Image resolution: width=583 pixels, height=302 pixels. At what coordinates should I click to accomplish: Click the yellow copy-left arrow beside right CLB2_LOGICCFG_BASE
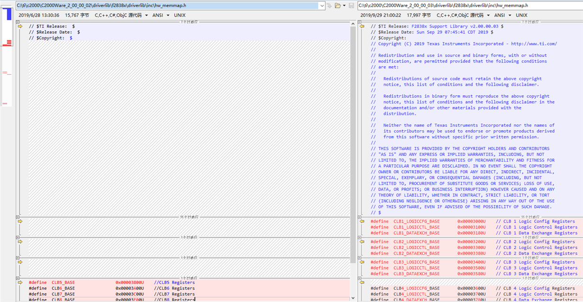(362, 241)
